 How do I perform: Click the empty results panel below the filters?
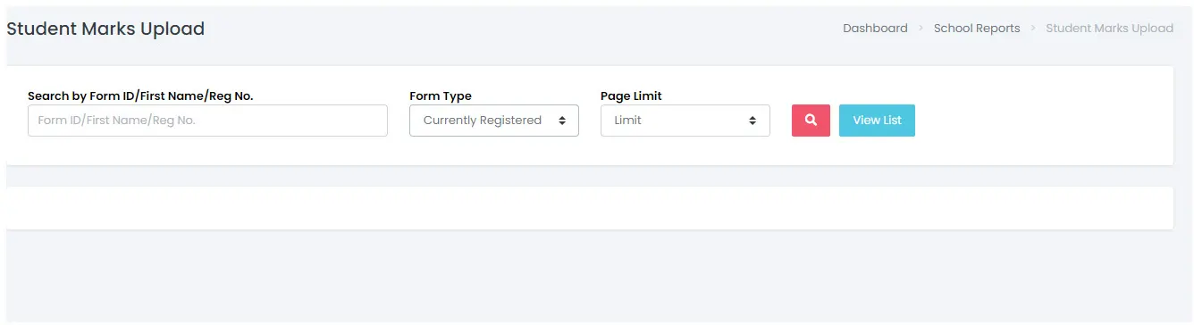click(590, 208)
